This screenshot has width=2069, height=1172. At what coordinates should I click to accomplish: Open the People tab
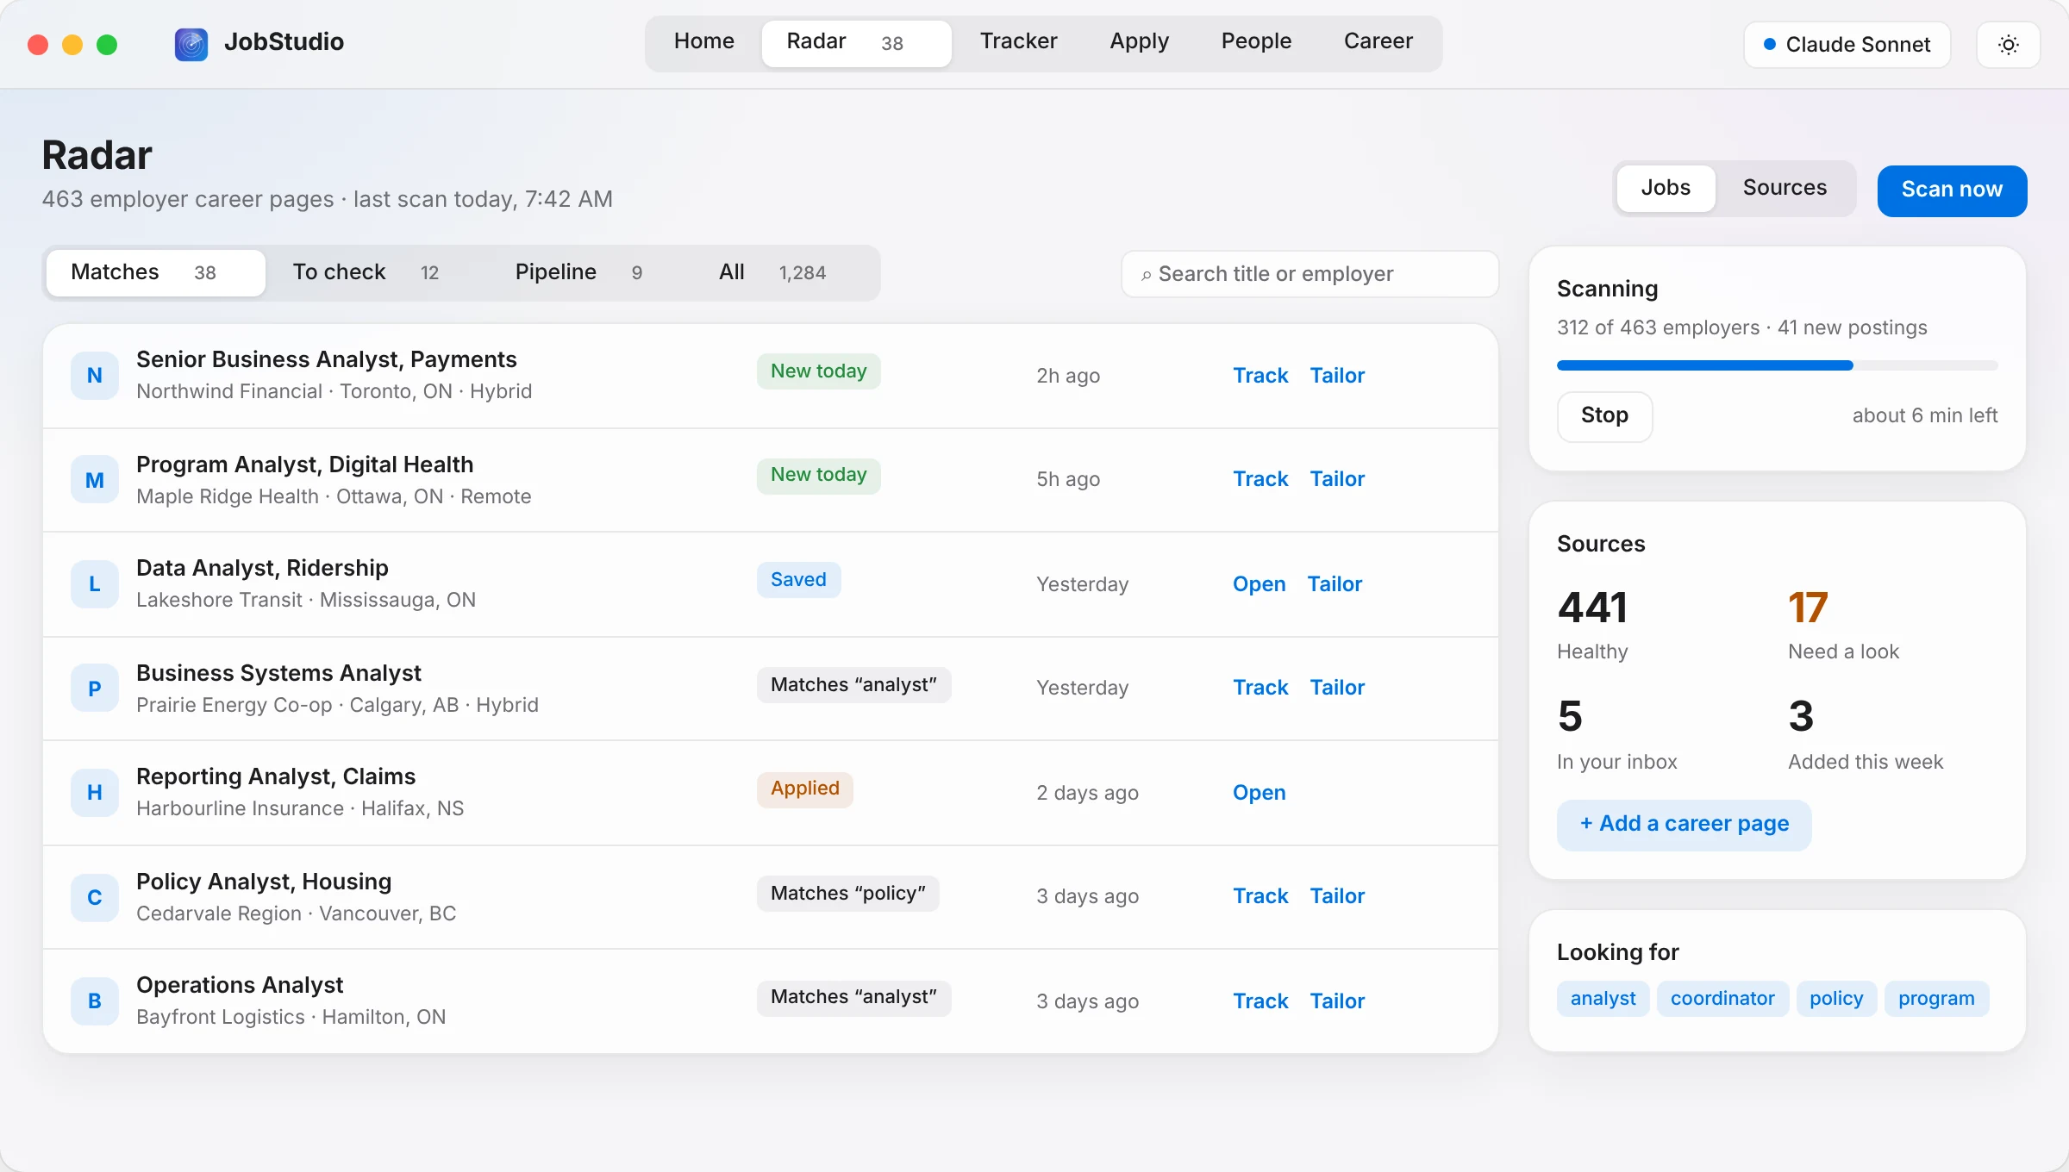(x=1256, y=41)
